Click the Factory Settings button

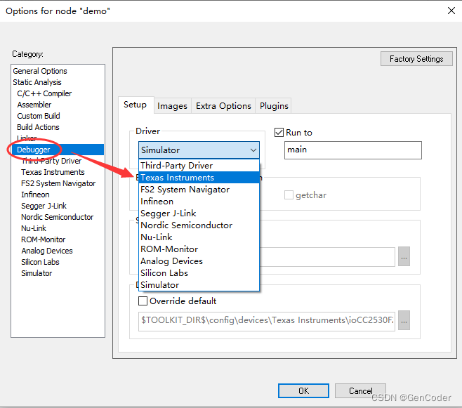click(x=416, y=59)
